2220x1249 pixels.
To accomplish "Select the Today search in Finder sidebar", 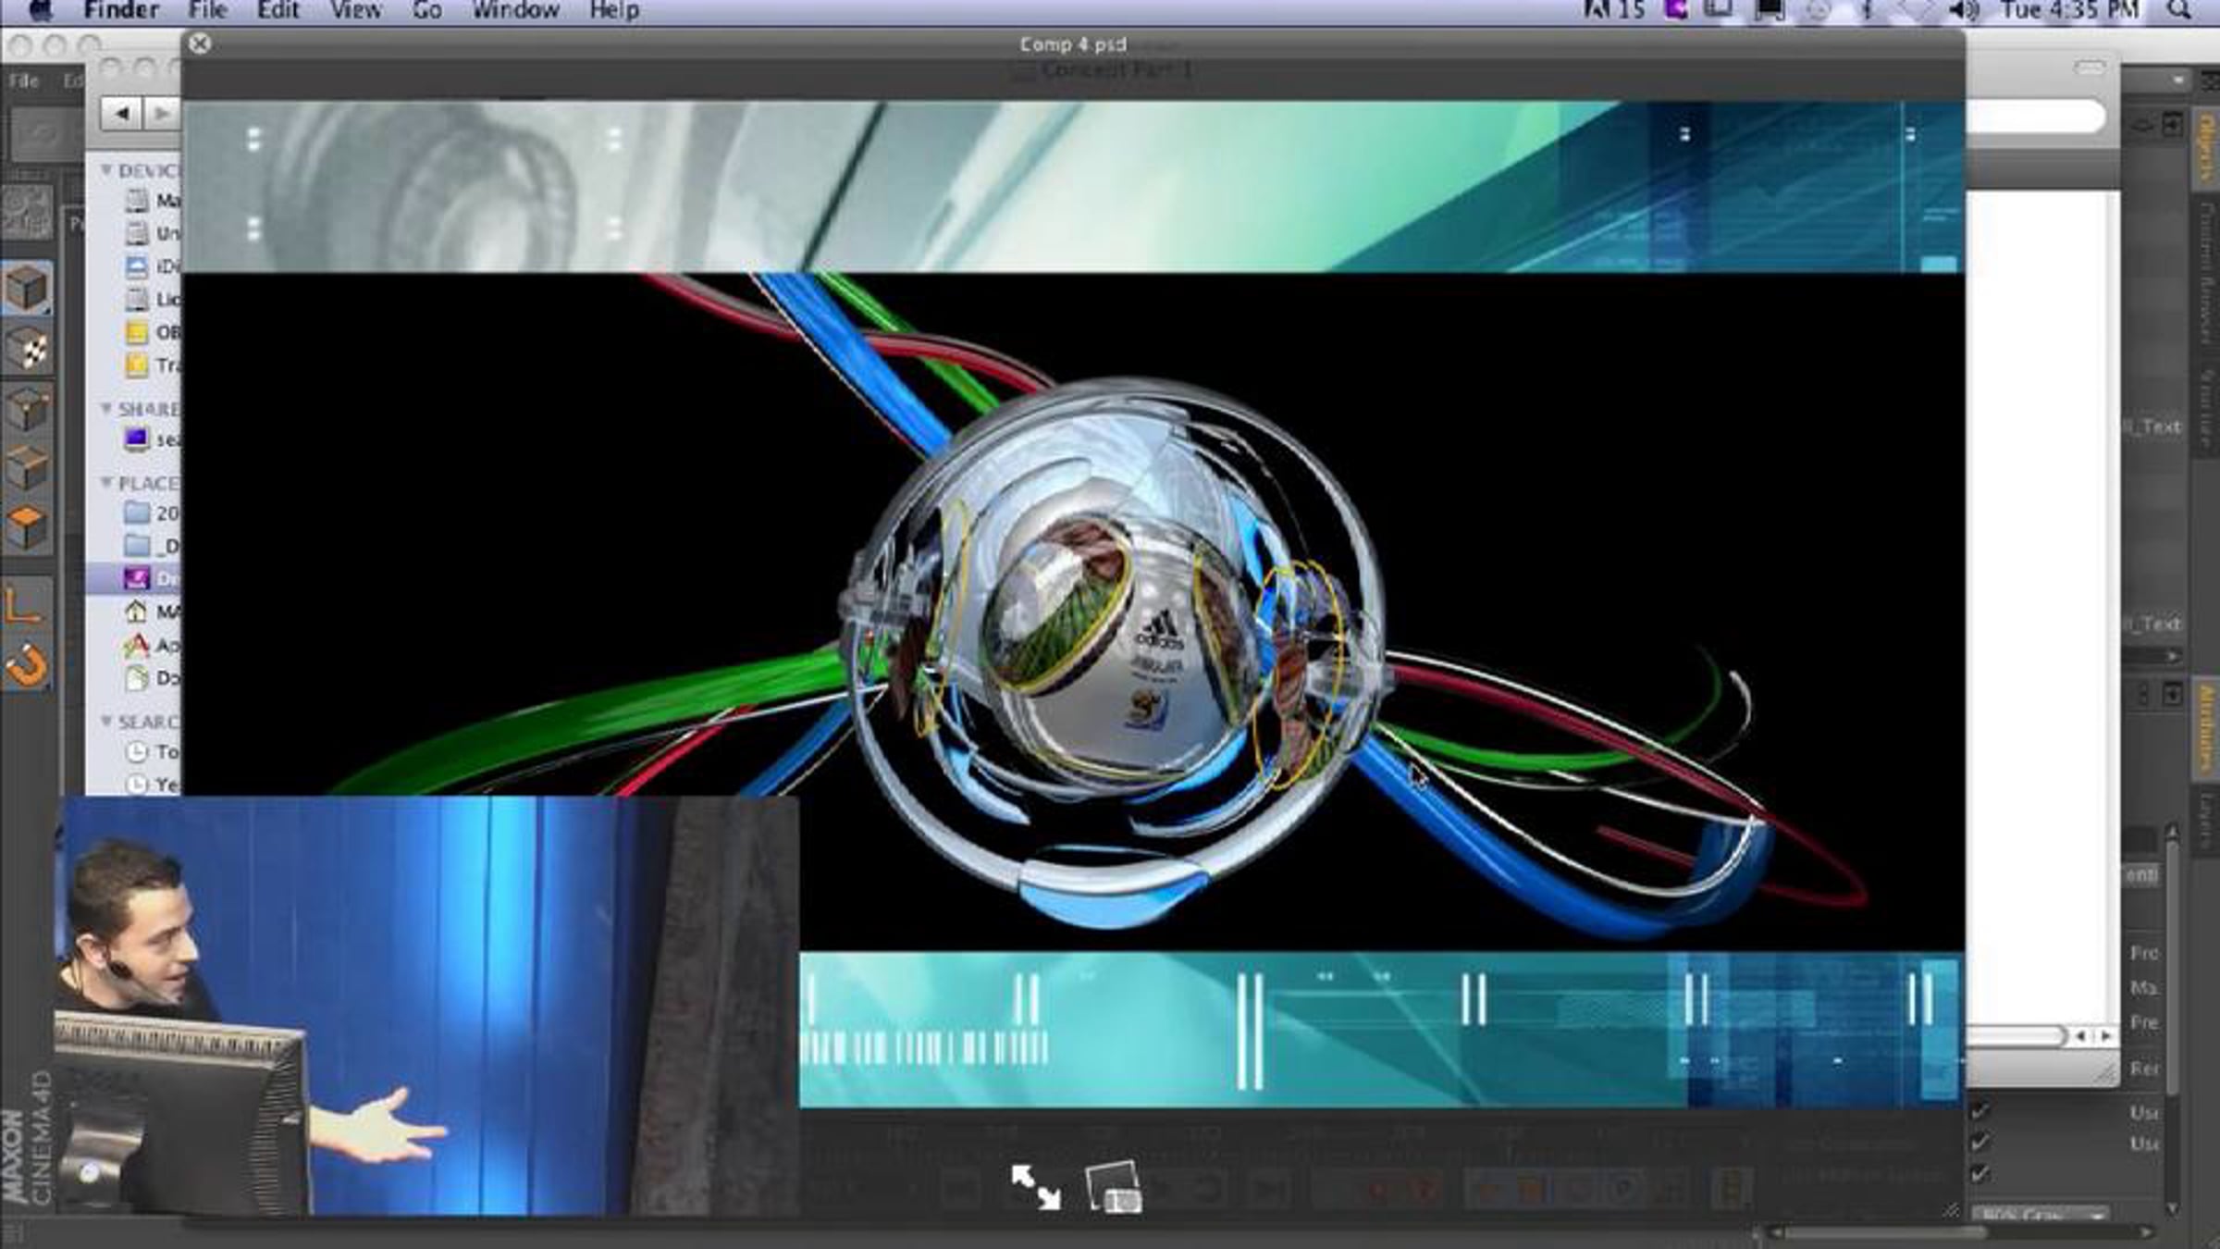I will click(x=153, y=751).
